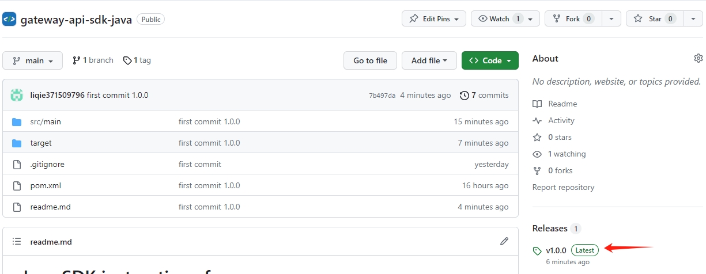Viewport: 706px width, 274px height.
Task: Star the repository
Action: point(655,18)
